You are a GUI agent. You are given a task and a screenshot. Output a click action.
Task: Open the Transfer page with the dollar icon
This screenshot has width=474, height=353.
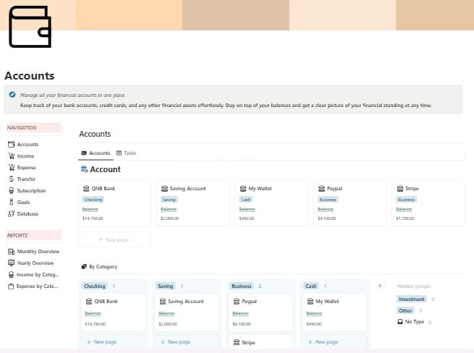pos(26,179)
